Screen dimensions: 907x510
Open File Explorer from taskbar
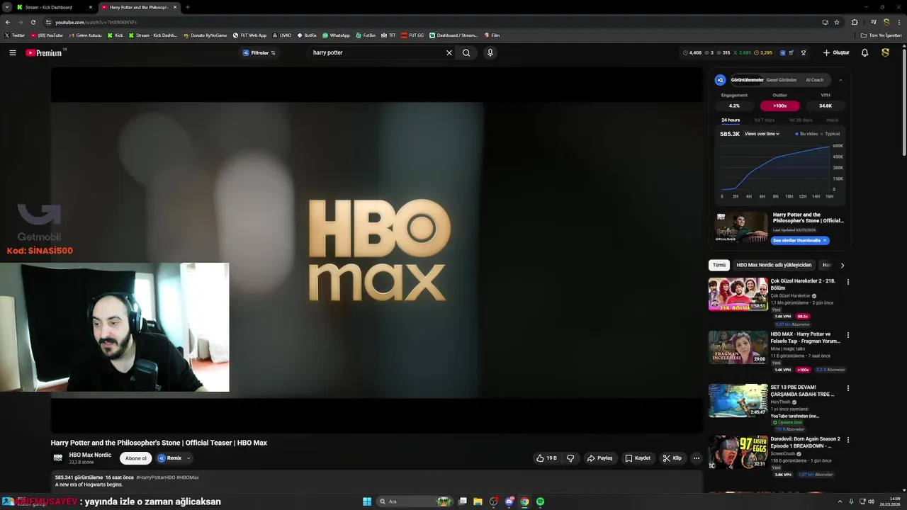pos(478,501)
